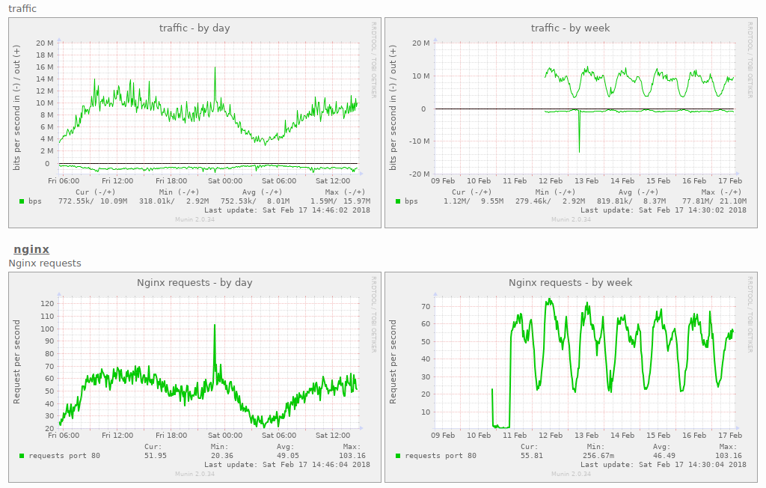Click maximum value '1.59M/ 15.97M'
The height and width of the screenshot is (488, 766).
click(340, 201)
